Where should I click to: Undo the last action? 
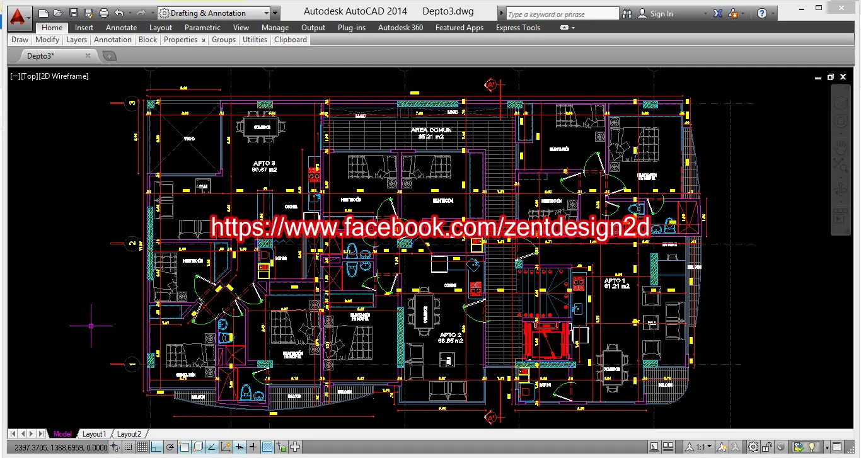click(118, 13)
